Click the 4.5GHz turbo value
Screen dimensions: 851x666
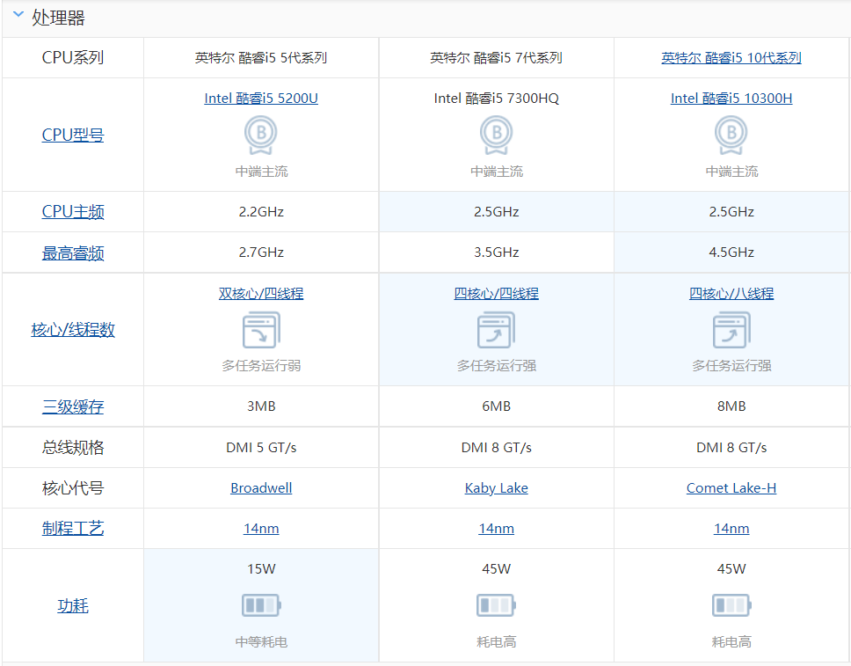click(731, 252)
